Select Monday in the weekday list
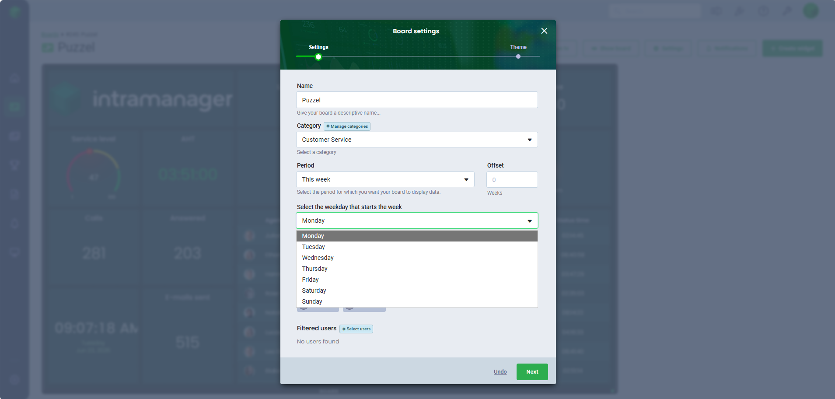This screenshot has width=835, height=399. pyautogui.click(x=417, y=236)
